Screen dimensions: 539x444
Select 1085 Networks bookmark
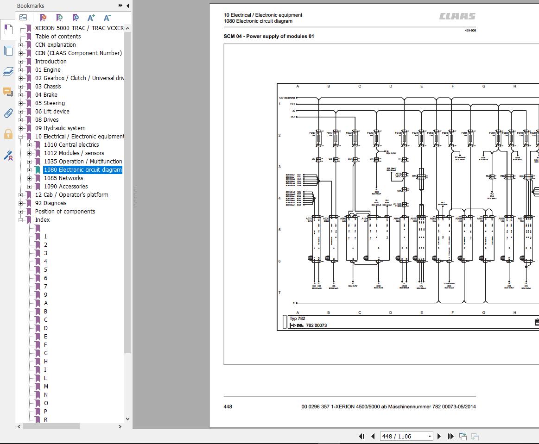click(63, 178)
